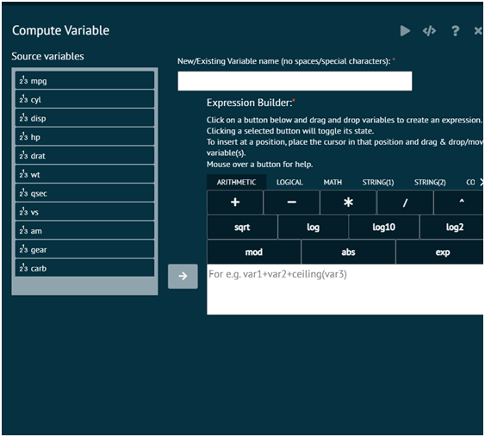Select the wt source variable
The image size is (485, 437).
84,174
